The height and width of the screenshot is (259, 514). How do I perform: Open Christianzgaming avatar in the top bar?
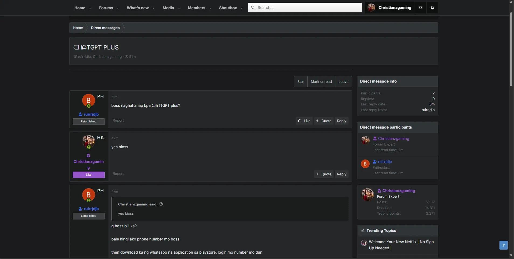click(371, 8)
